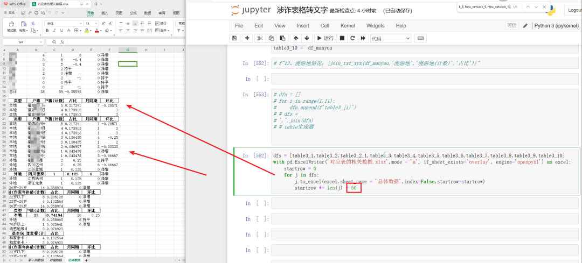Toggle underline formatting in WPS
The height and width of the screenshot is (263, 582).
pos(61,30)
